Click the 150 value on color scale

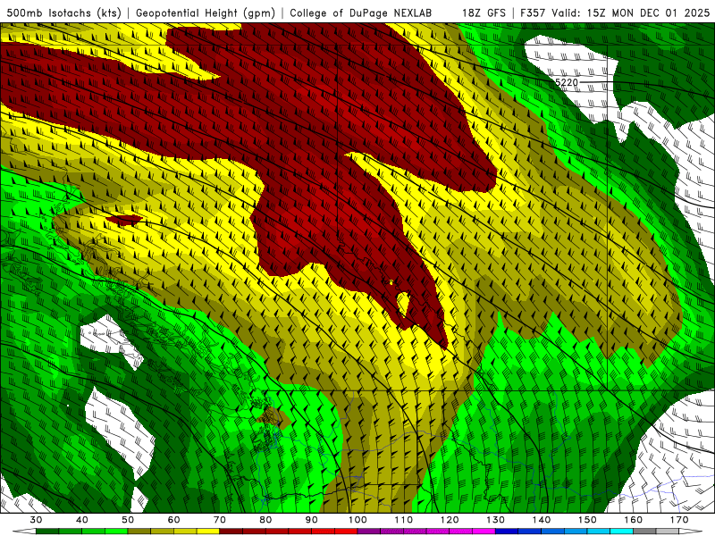(587, 520)
